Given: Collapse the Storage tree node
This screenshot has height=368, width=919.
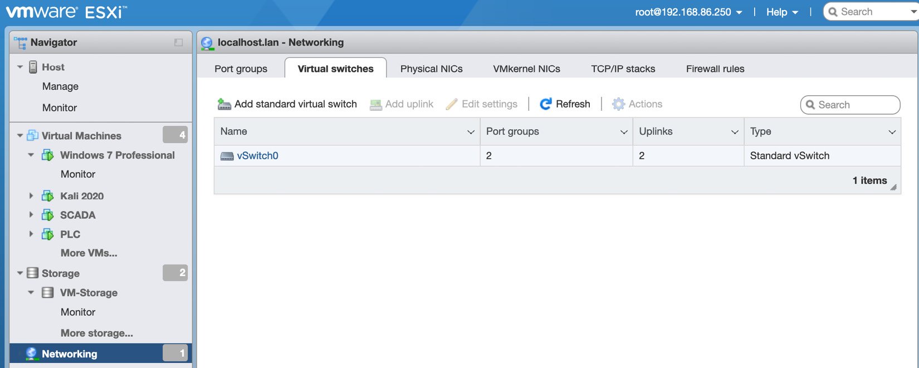Looking at the screenshot, I should point(20,273).
